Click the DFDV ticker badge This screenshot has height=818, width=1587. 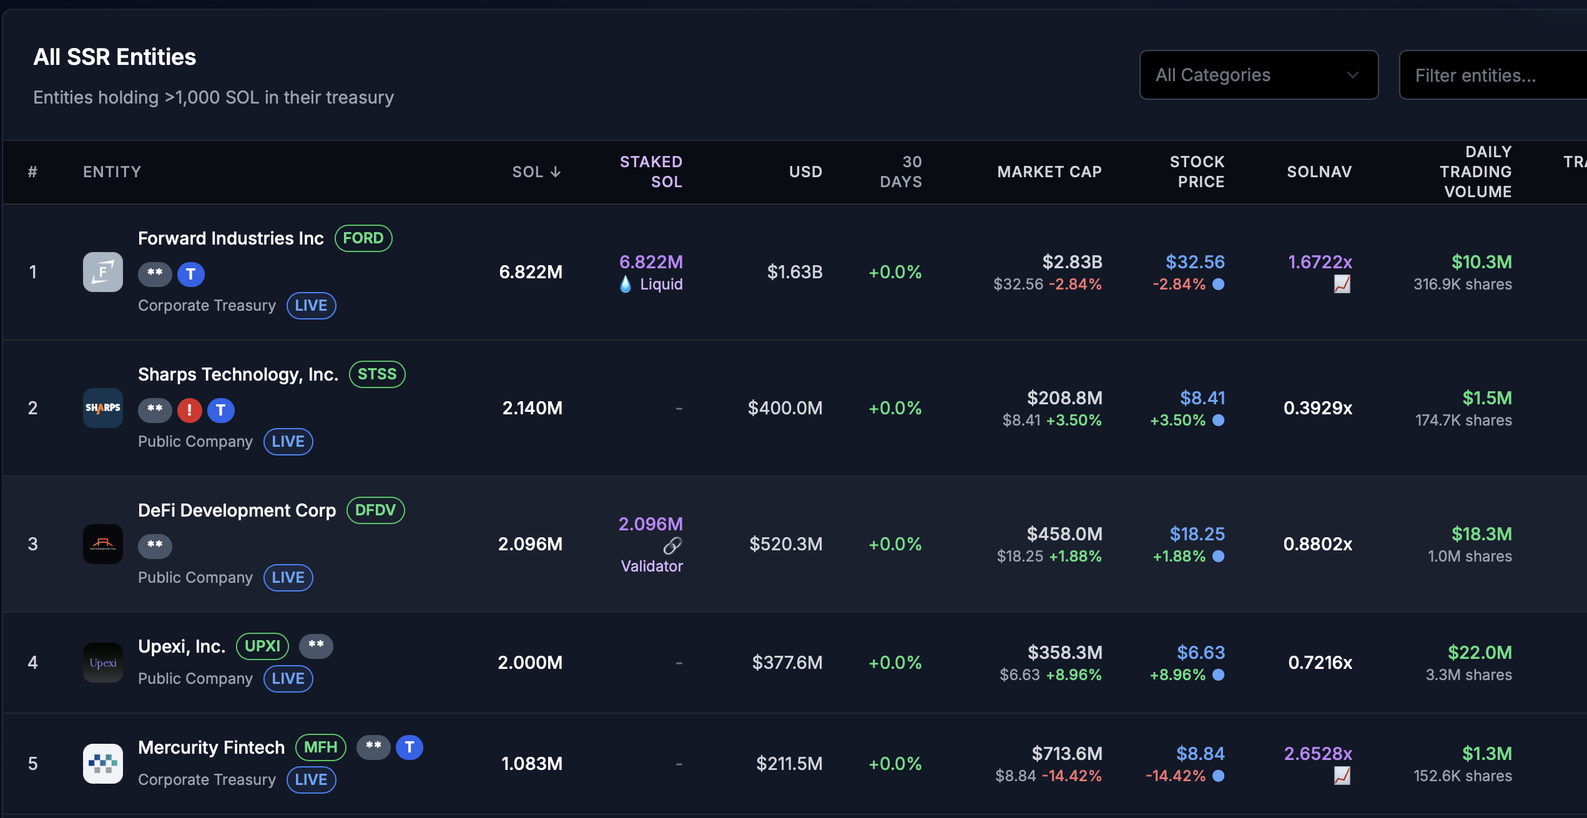(x=375, y=510)
